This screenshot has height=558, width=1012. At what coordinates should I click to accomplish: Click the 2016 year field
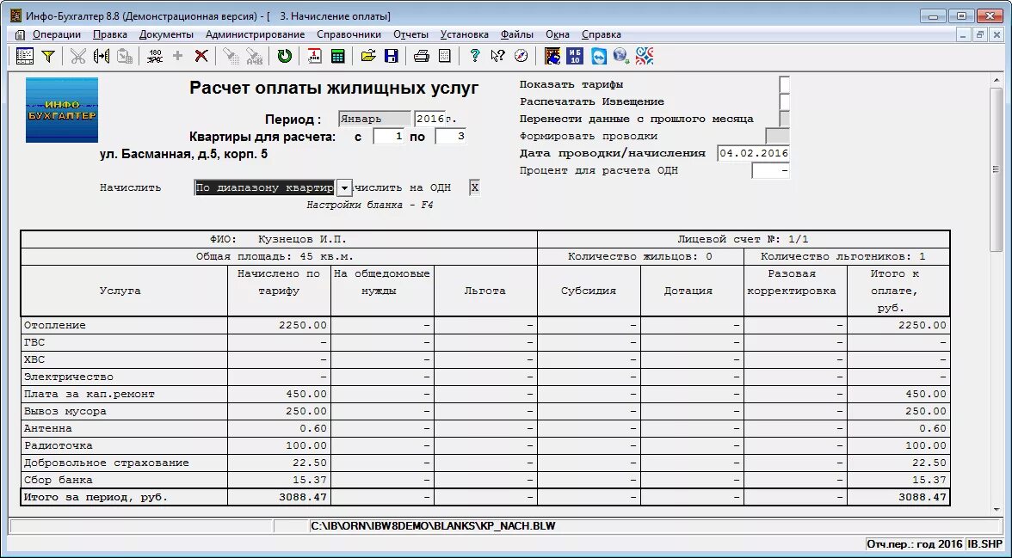click(429, 120)
